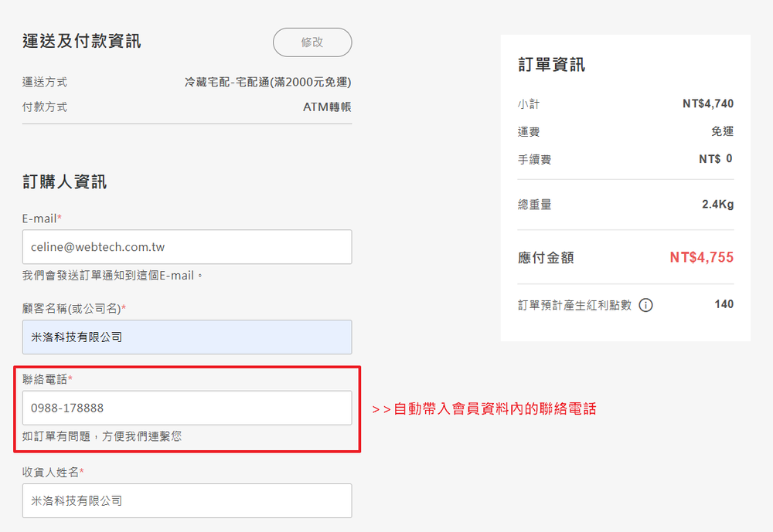Click the 聯絡電話 field showing 0988-178888

click(187, 408)
